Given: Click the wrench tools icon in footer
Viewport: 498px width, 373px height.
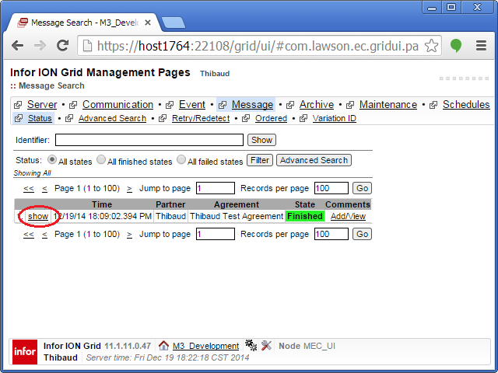Looking at the screenshot, I should [x=266, y=345].
